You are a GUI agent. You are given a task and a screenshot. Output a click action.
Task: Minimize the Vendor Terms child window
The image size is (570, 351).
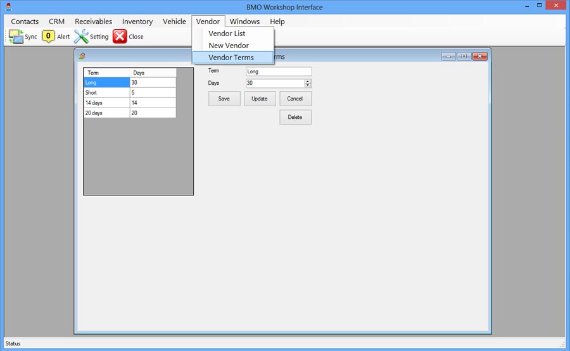(x=448, y=56)
